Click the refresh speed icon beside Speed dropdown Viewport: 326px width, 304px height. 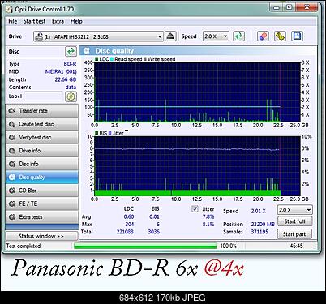pyautogui.click(x=238, y=36)
